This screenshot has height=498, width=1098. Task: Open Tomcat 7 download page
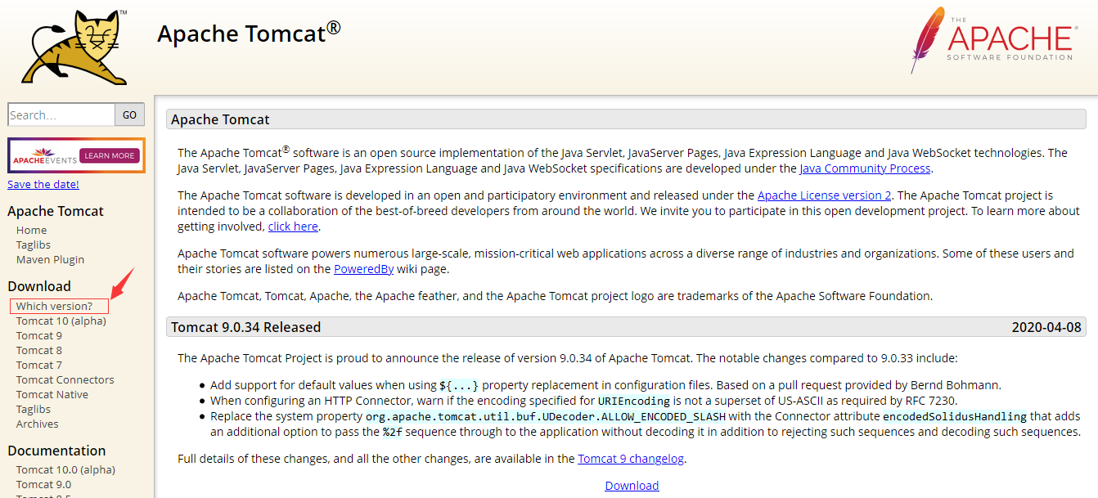click(39, 366)
